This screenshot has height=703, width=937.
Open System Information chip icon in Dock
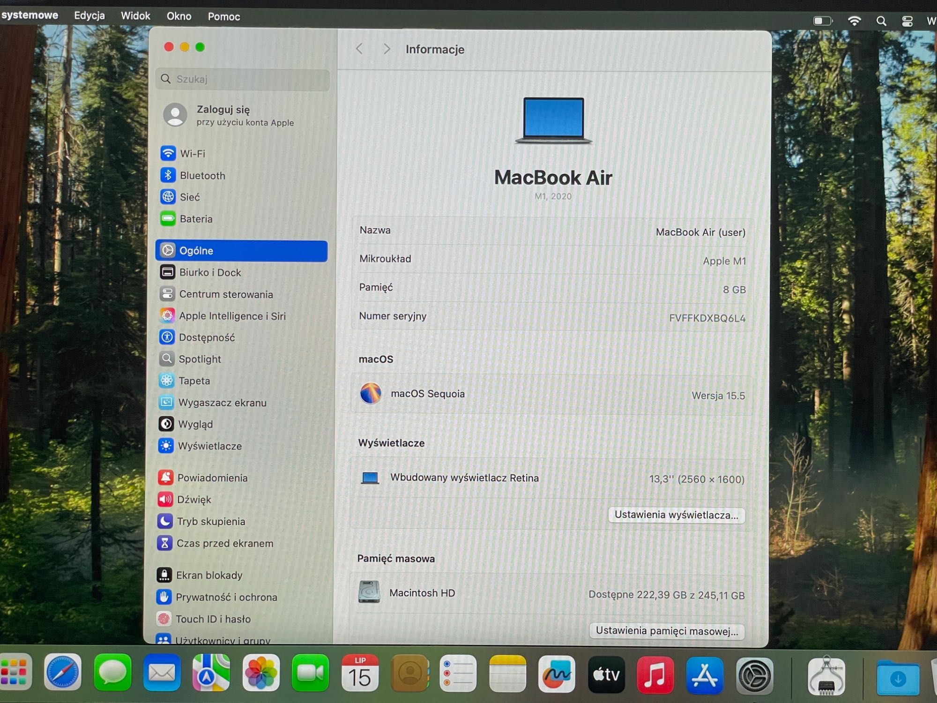tap(826, 676)
